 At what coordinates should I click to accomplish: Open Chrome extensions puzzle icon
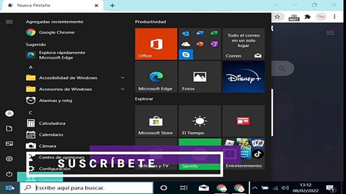pos(307,17)
